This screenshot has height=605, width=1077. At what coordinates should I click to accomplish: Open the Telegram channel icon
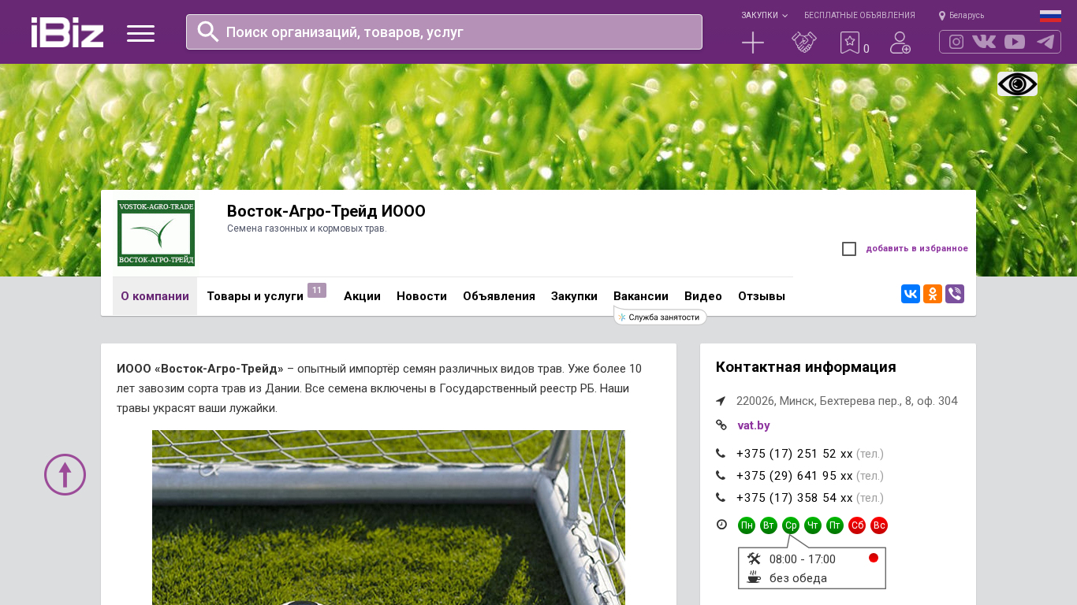(x=1045, y=42)
